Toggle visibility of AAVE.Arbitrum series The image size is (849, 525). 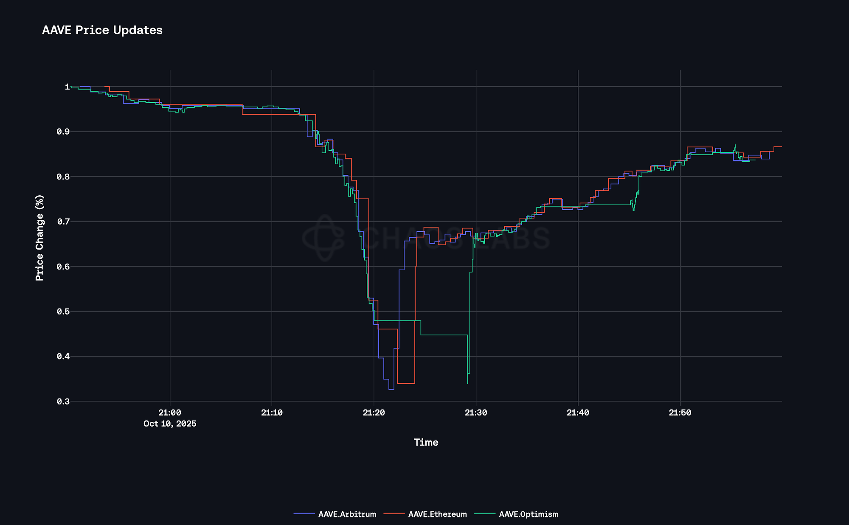tap(347, 514)
